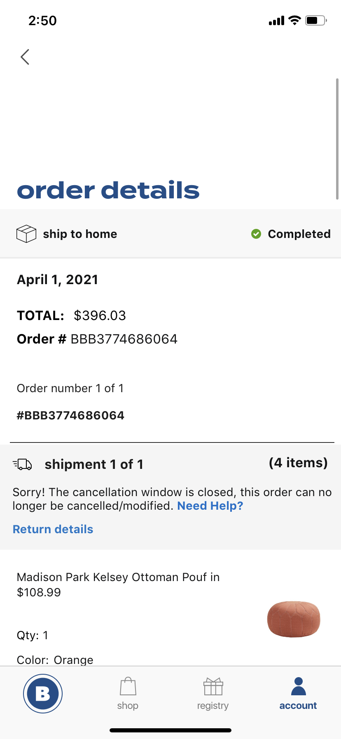Switch to the registry tab label
Image resolution: width=341 pixels, height=739 pixels.
coord(213,706)
